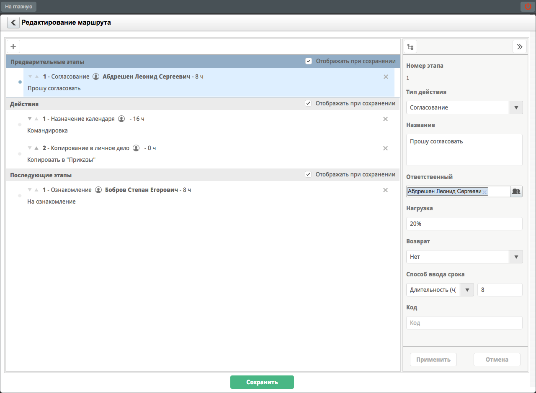Select stage description Прошу согласовать in list
Screen dimensions: 536x393
pos(54,88)
